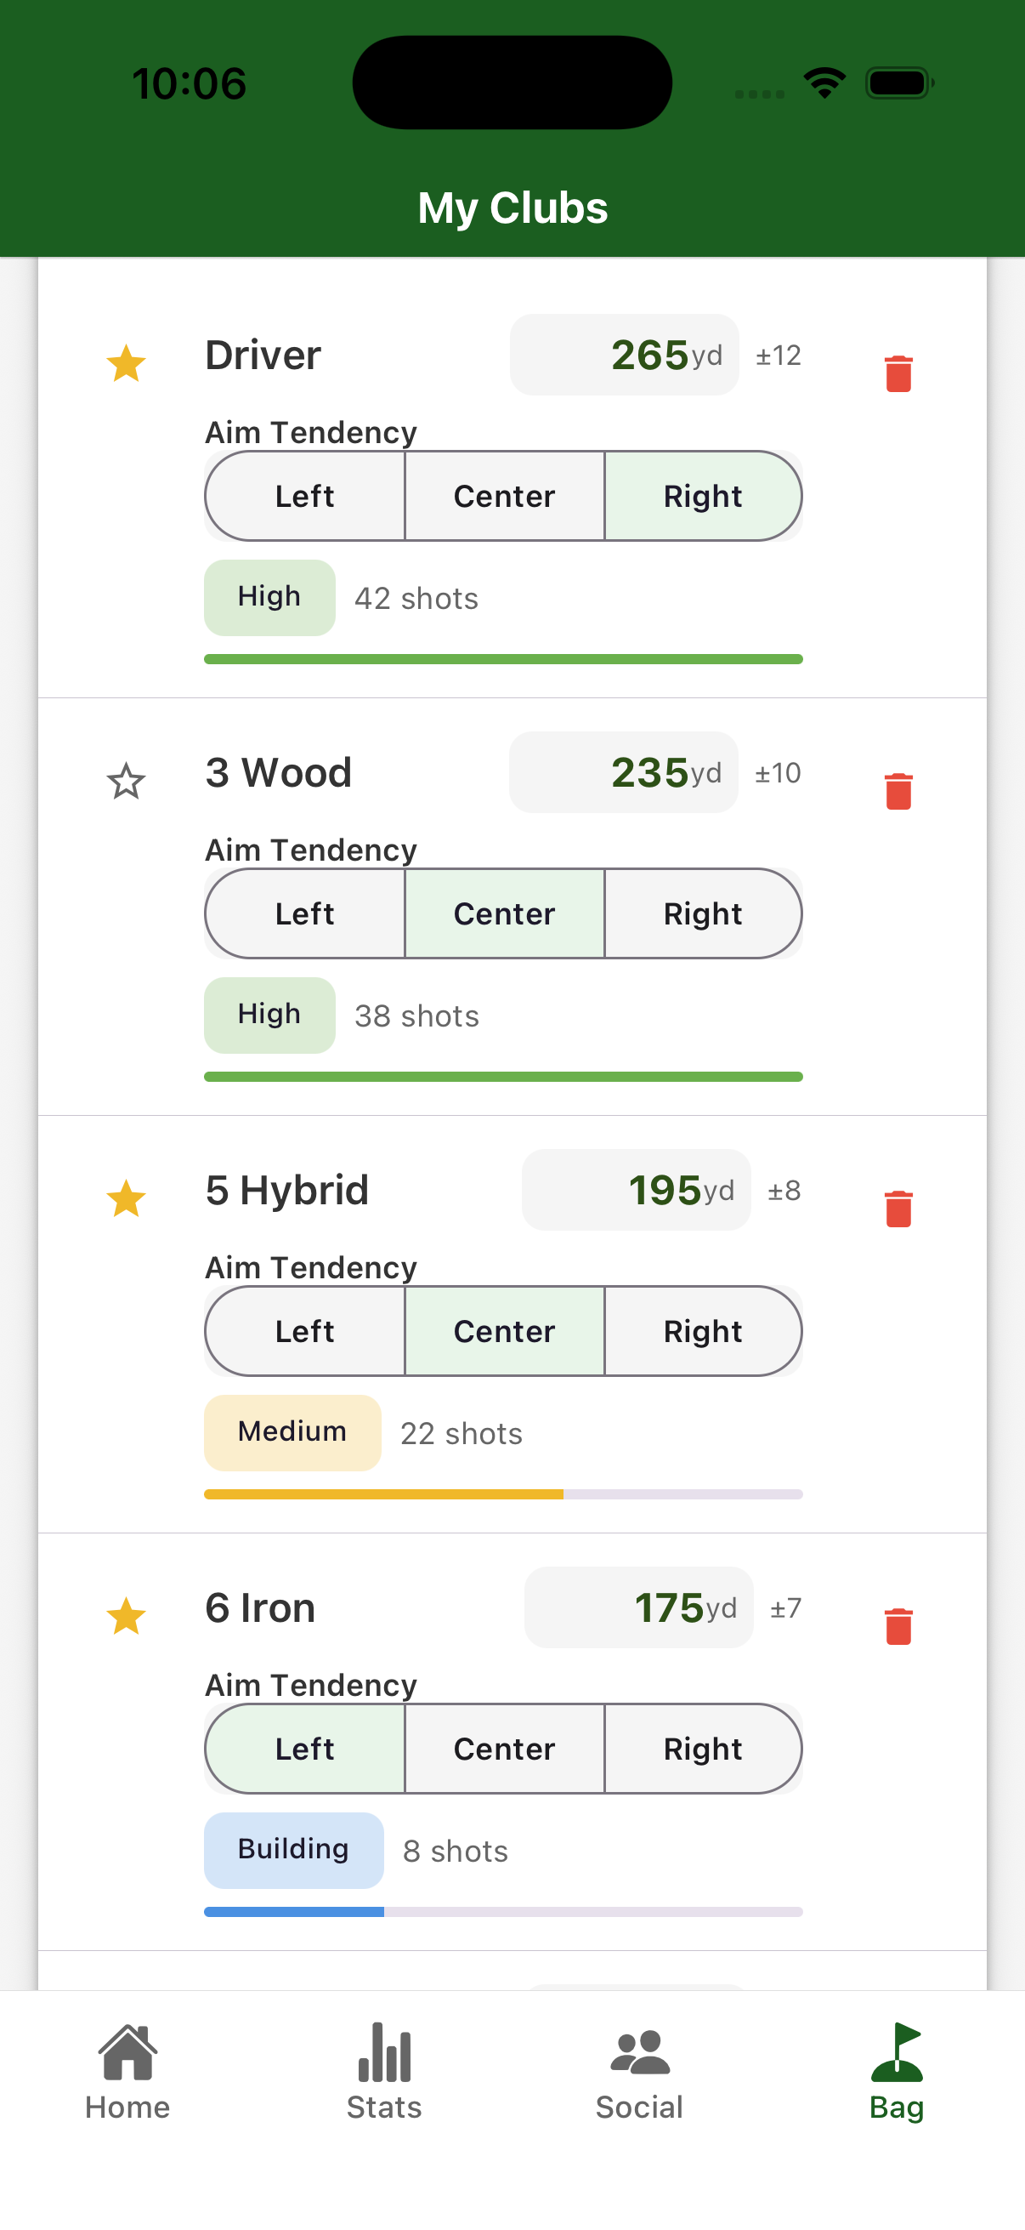Tap the trash icon for 6 Iron
1025x2230 pixels.
898,1626
